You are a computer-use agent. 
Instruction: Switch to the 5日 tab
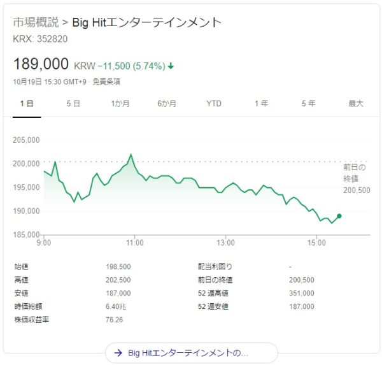[73, 104]
